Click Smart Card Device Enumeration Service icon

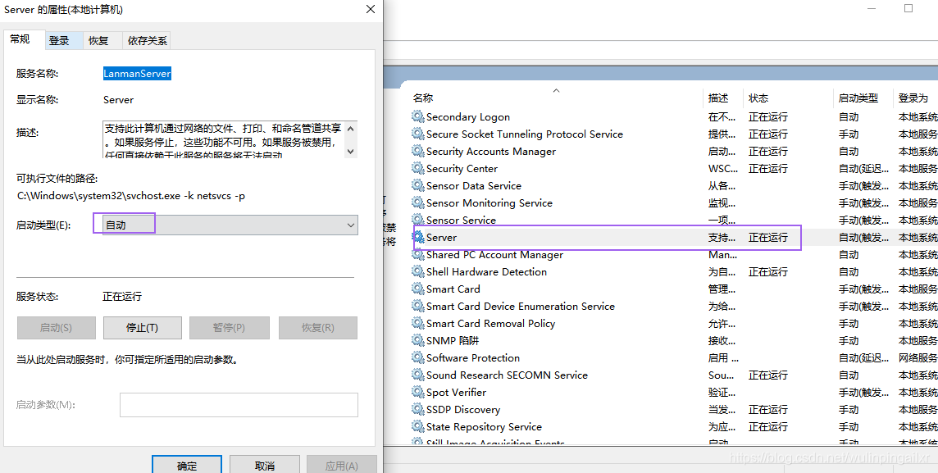pos(417,306)
